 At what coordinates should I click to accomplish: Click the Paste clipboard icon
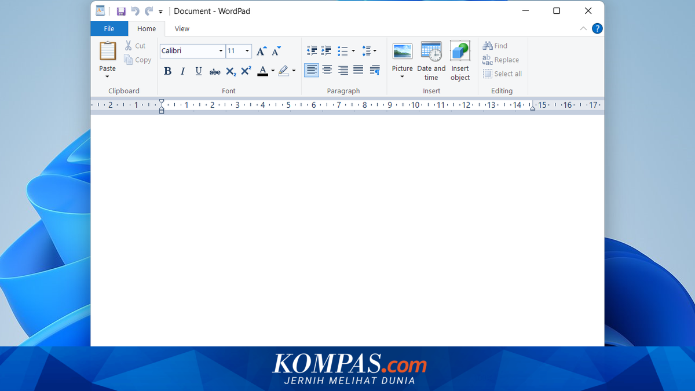pos(108,51)
